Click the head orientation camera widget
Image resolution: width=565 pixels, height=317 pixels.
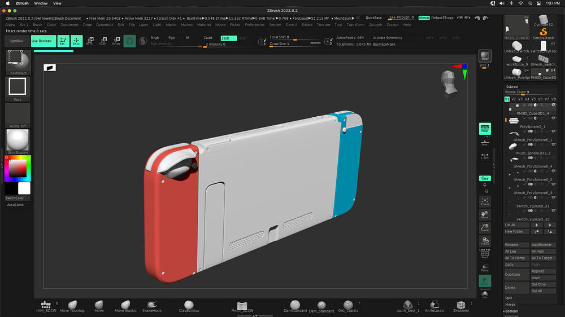pyautogui.click(x=449, y=84)
